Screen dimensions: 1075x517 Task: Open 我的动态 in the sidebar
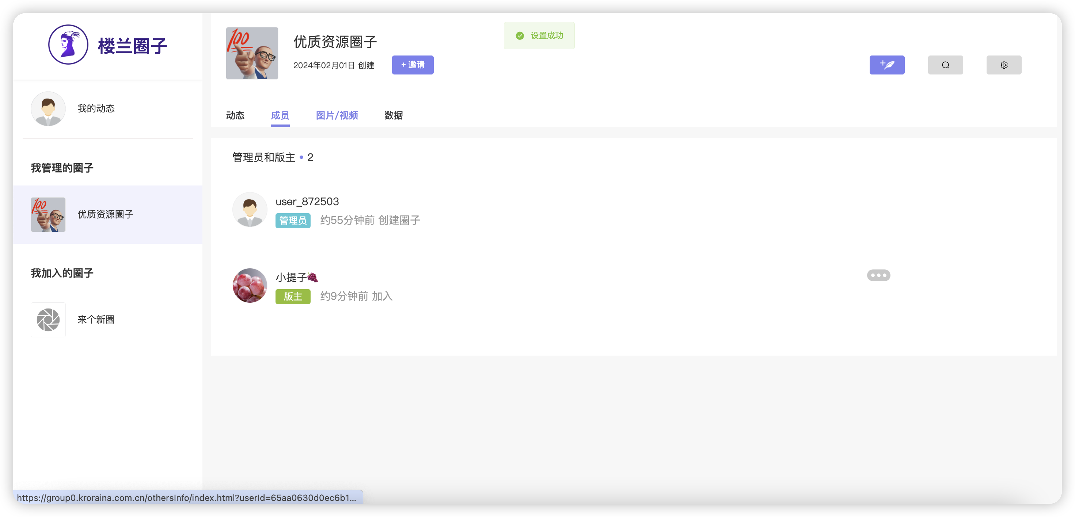(x=108, y=109)
